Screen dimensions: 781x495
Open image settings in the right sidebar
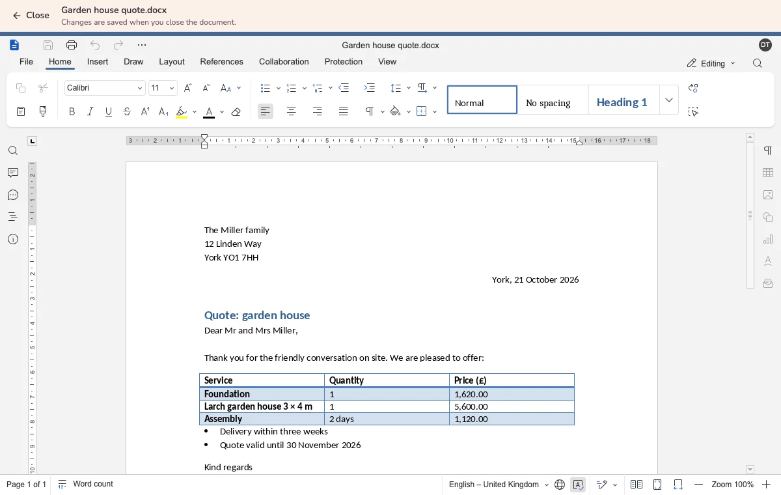click(x=768, y=195)
